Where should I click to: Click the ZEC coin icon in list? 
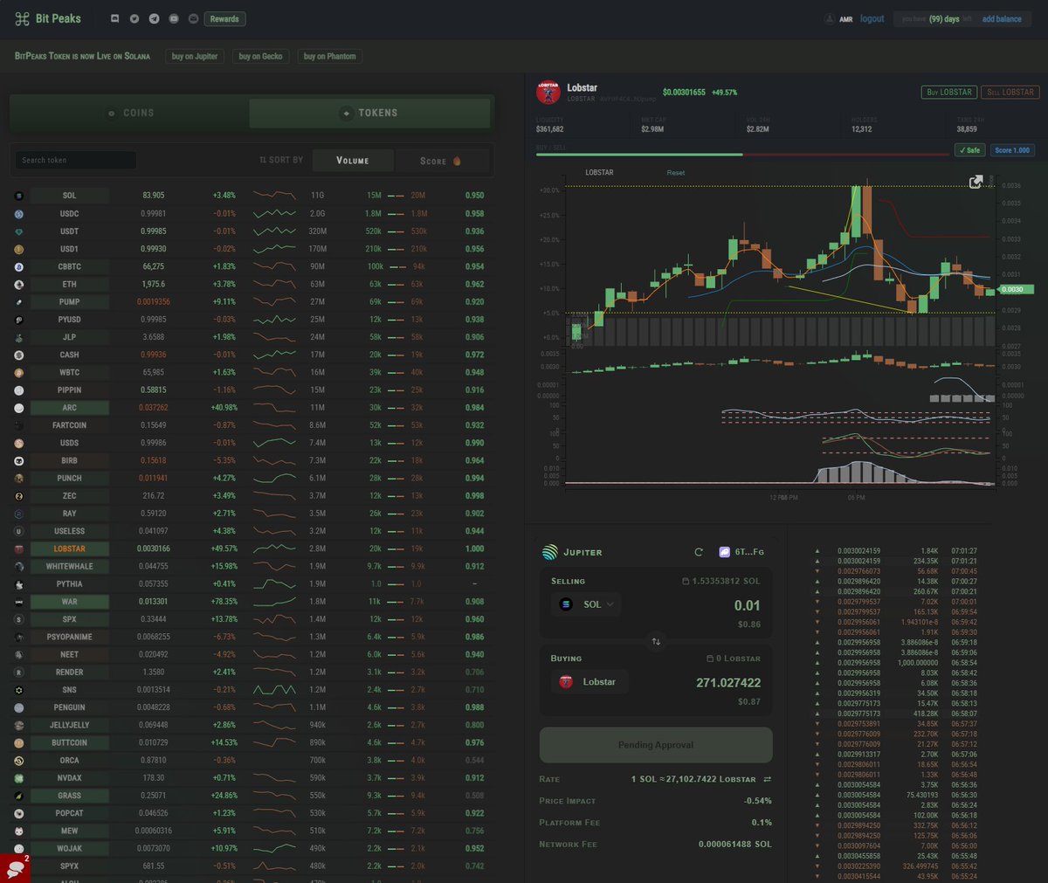[19, 496]
